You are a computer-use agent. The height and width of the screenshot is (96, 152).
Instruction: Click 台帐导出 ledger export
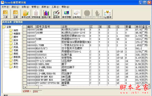pos(77,14)
